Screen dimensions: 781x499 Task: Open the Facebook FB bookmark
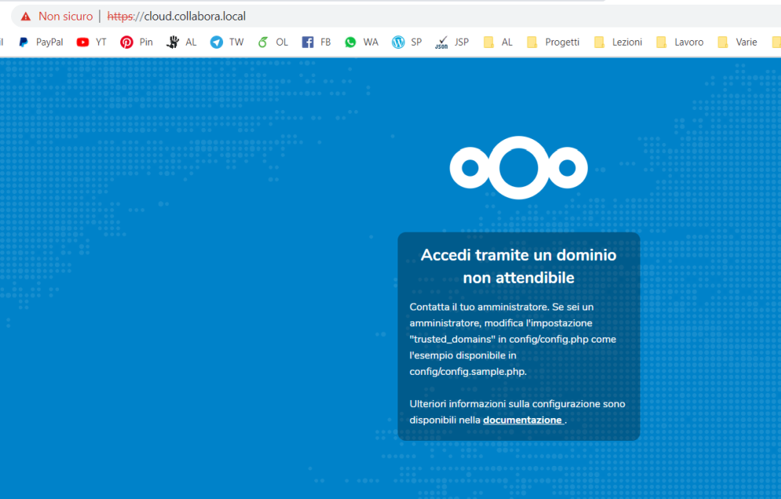(317, 42)
